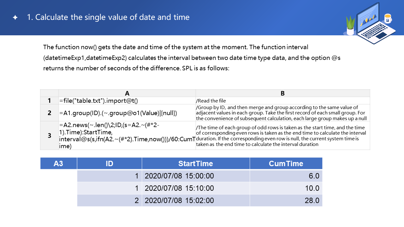Select the CumTime value 10.0

286,188
